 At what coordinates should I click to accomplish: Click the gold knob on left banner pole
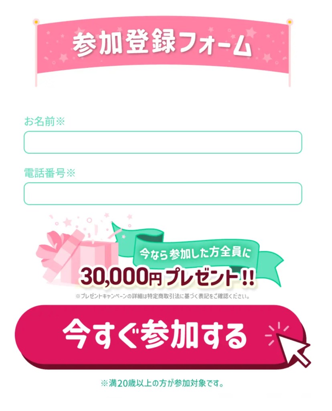tap(36, 21)
